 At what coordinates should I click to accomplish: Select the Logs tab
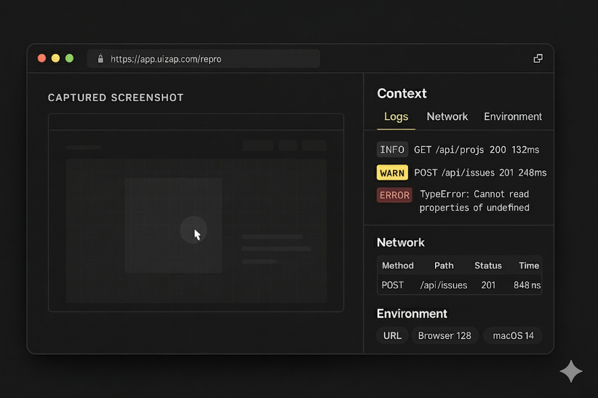395,117
